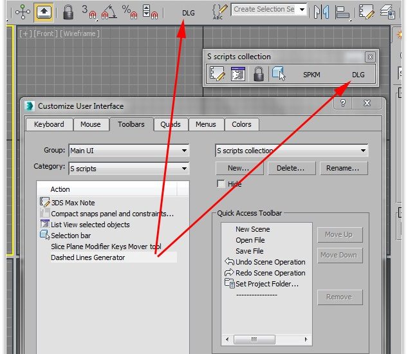Click the New... button

[x=239, y=168]
